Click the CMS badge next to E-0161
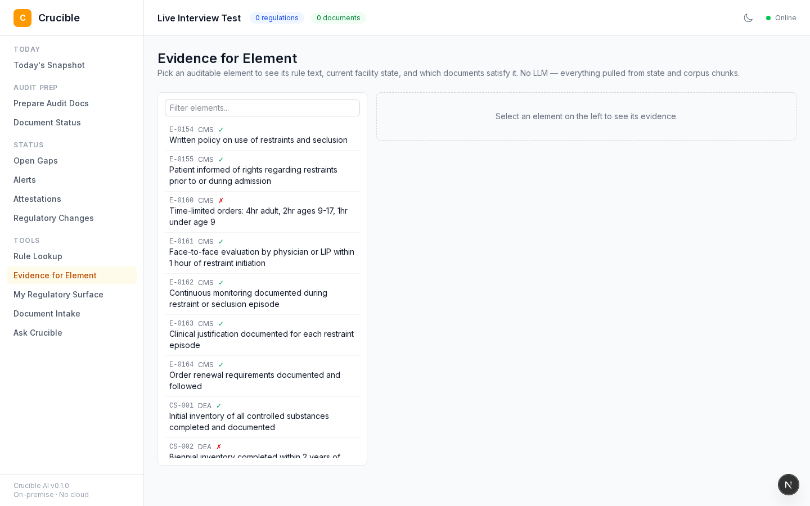The width and height of the screenshot is (810, 506). click(206, 241)
